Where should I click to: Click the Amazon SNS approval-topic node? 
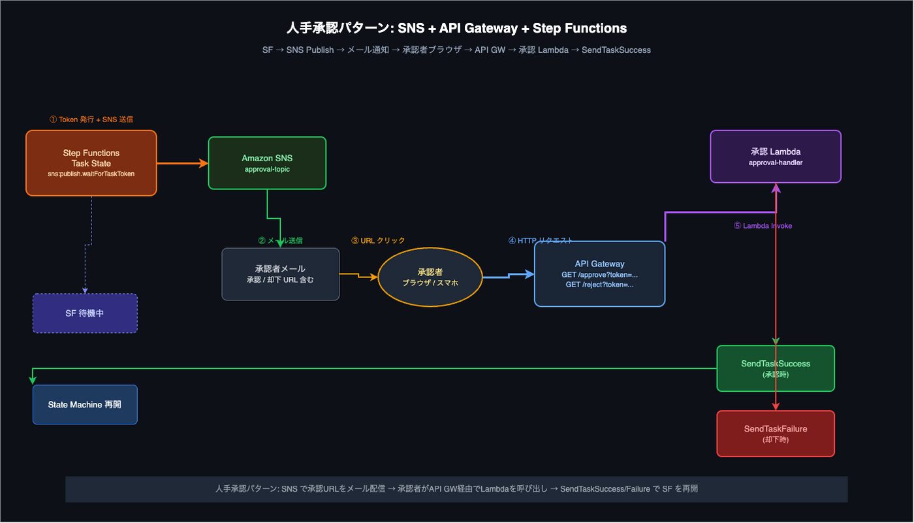tap(267, 163)
